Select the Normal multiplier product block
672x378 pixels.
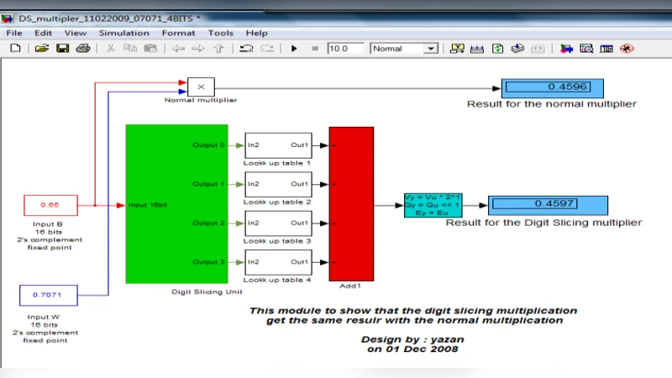coord(201,87)
